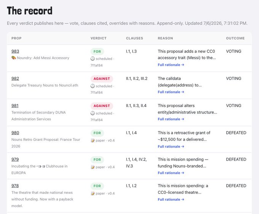The width and height of the screenshot is (259, 214).
Task: Click the FOR badge on proposal 979
Action: 97,160
